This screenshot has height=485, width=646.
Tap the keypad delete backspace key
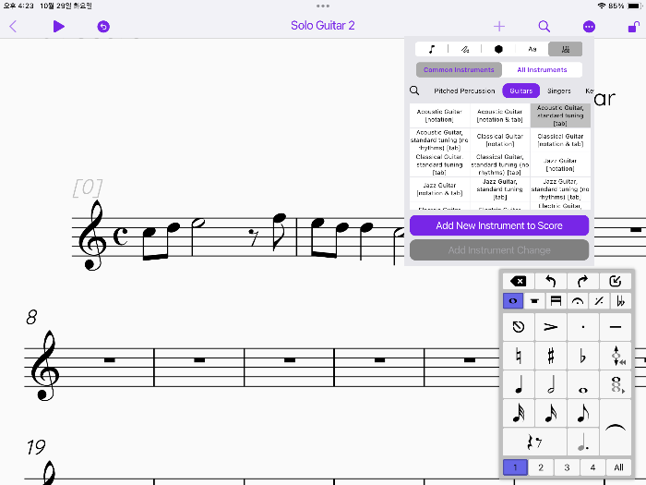pos(519,281)
